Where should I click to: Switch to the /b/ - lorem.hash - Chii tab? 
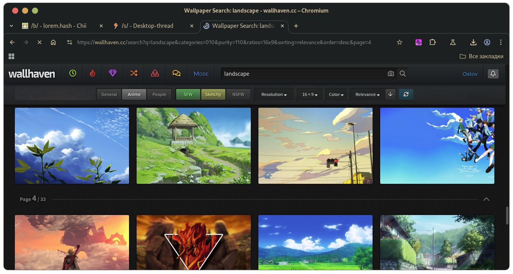click(59, 26)
